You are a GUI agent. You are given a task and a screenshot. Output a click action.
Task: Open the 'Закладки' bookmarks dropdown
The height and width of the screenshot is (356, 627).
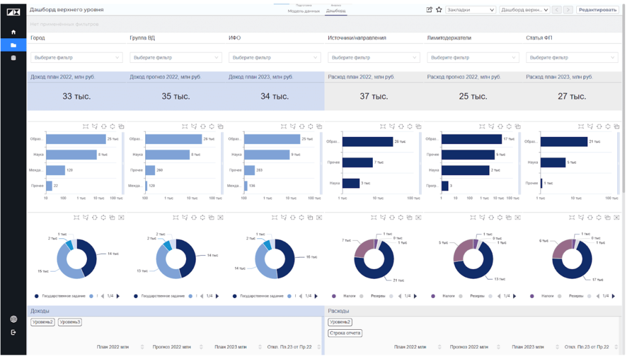click(470, 10)
